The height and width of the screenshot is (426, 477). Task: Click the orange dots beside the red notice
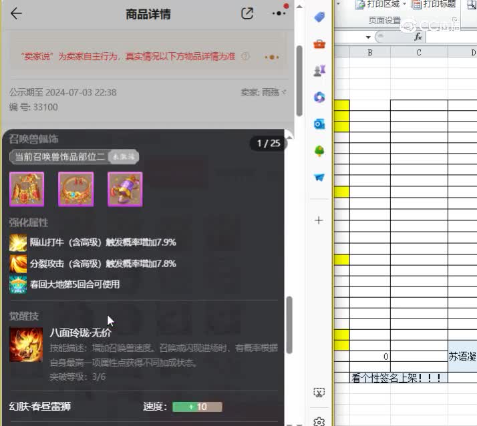[272, 57]
